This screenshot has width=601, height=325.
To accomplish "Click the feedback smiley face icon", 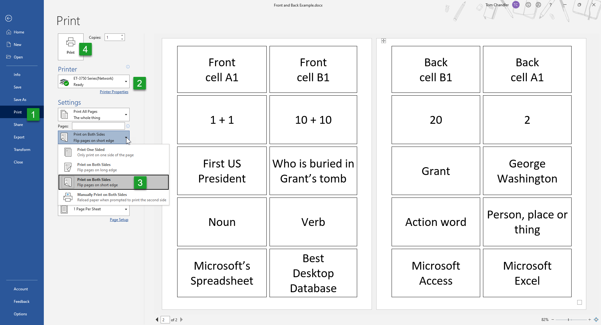I will [x=528, y=5].
